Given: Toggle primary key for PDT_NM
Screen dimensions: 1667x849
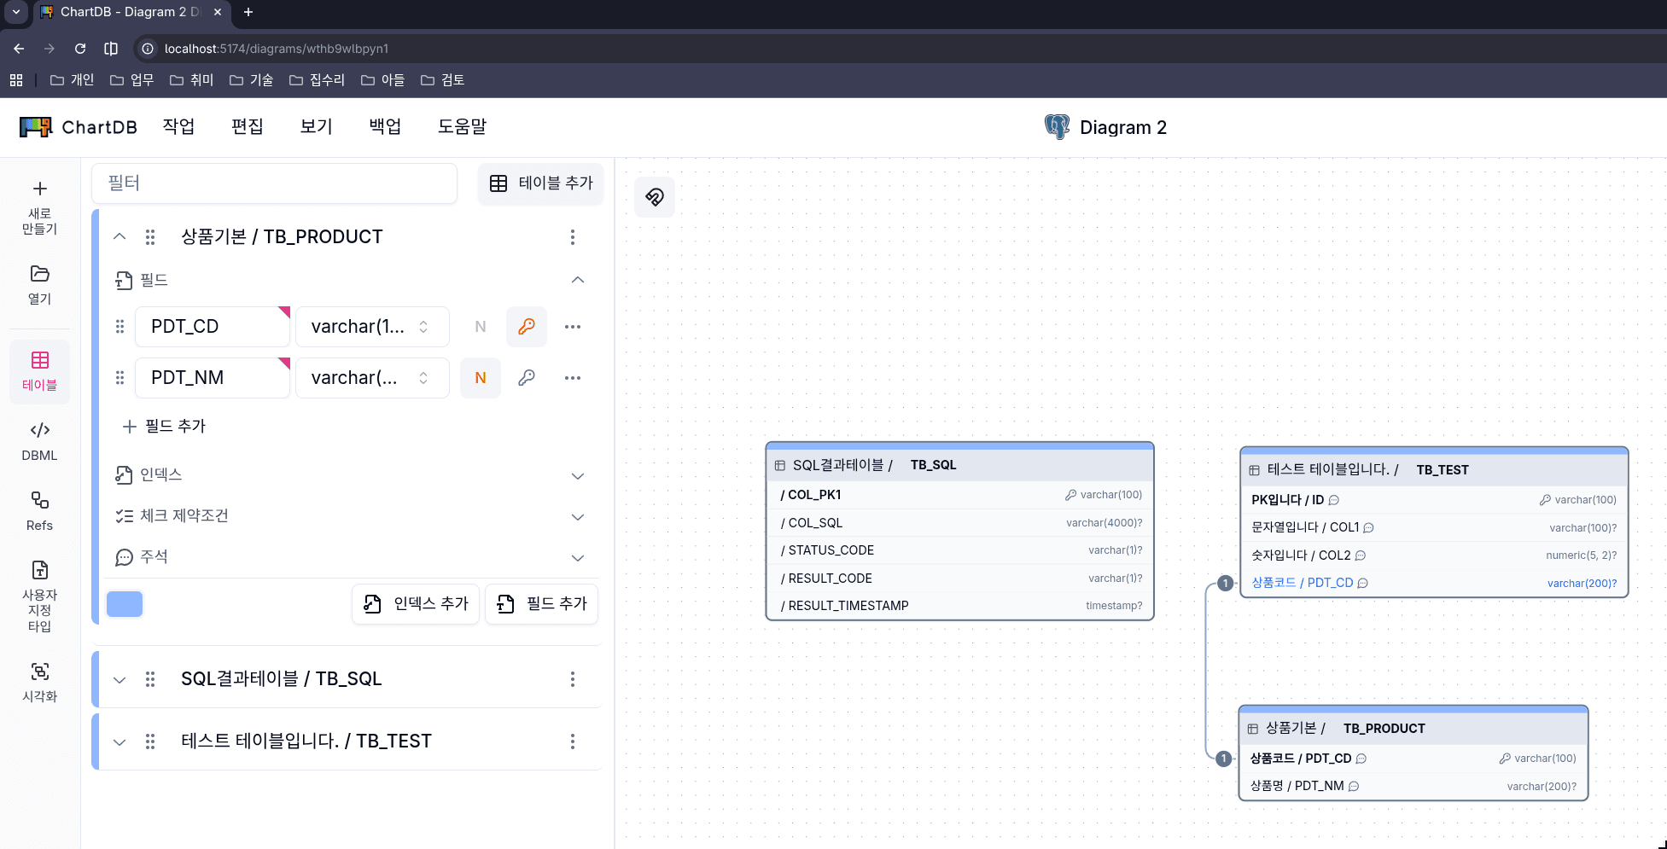Looking at the screenshot, I should (527, 378).
